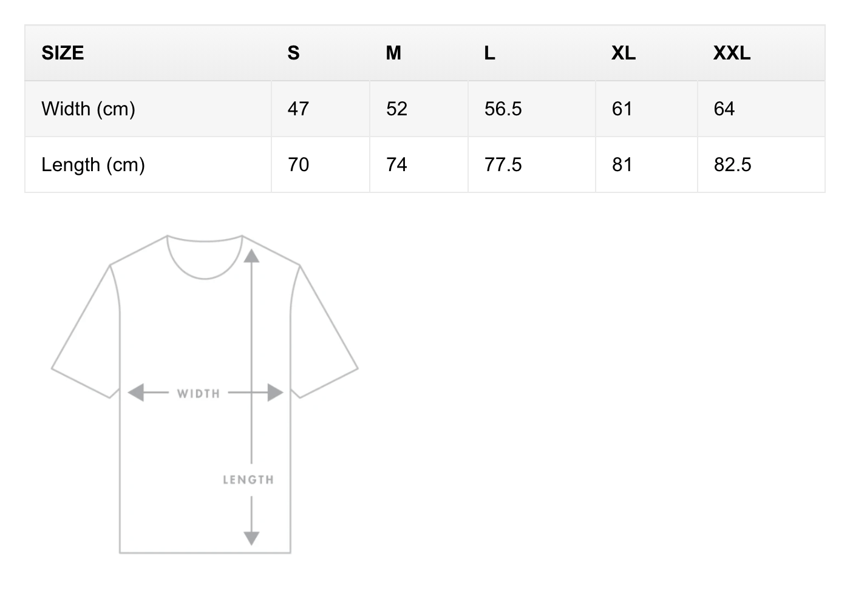Image resolution: width=850 pixels, height=613 pixels.
Task: Click the right-pointing width arrowhead
Action: point(275,393)
